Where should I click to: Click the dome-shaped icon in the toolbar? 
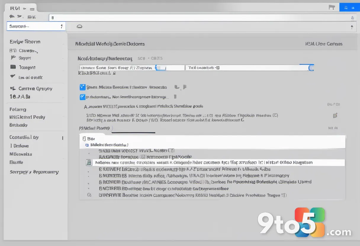tap(79, 27)
